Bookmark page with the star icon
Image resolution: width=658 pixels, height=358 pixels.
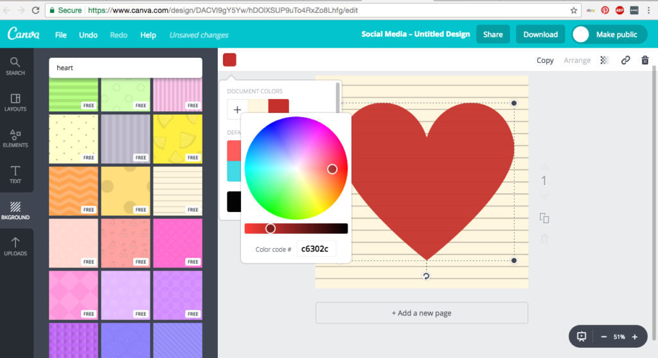point(574,10)
